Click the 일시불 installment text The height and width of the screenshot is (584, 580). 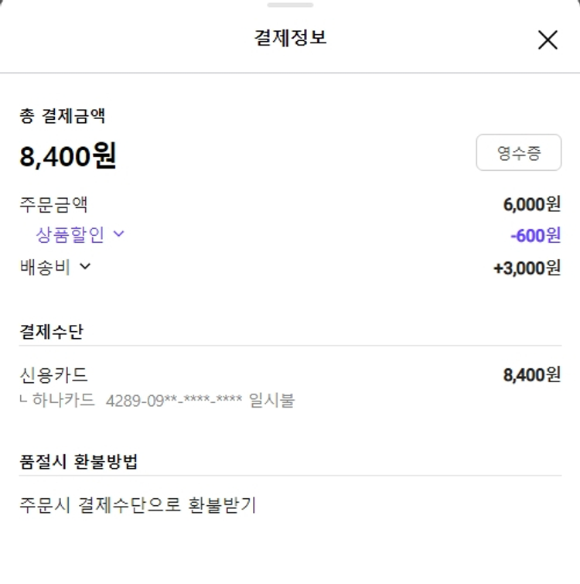click(x=271, y=401)
